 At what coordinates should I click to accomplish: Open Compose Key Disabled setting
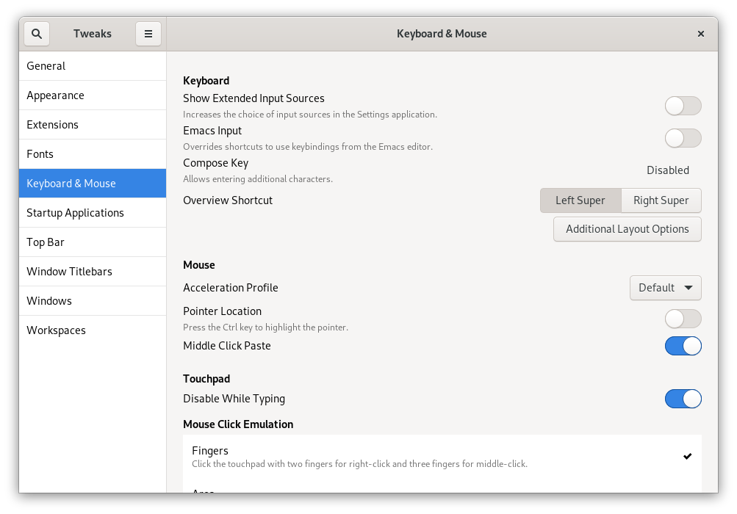[667, 170]
